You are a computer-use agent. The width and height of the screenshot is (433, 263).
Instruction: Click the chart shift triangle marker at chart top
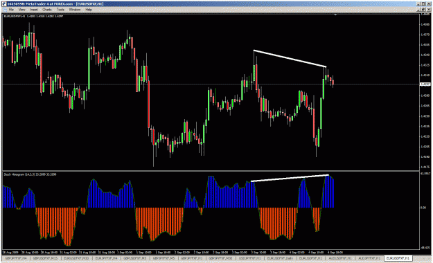point(335,15)
